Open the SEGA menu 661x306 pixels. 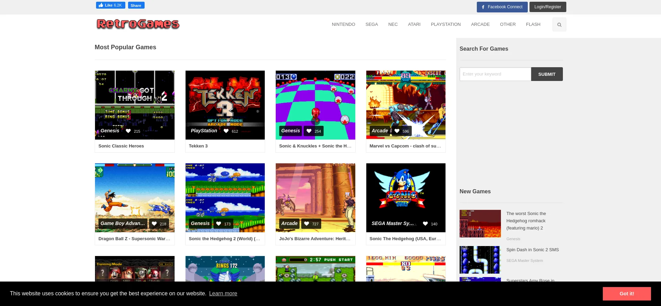tap(372, 24)
